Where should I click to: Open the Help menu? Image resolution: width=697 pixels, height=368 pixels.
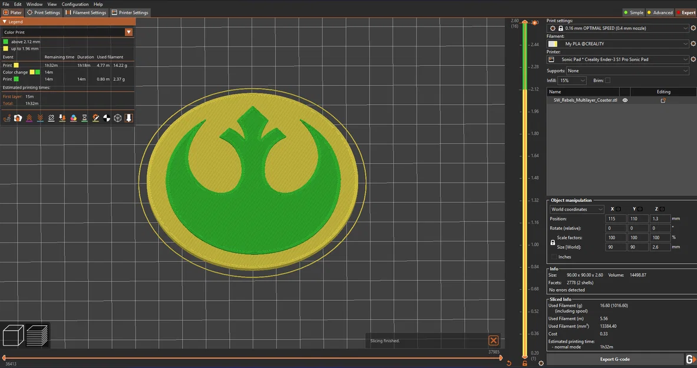pyautogui.click(x=98, y=4)
